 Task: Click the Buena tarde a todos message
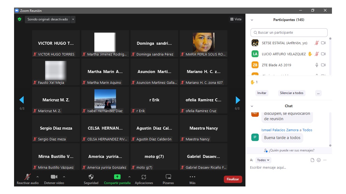(282, 138)
